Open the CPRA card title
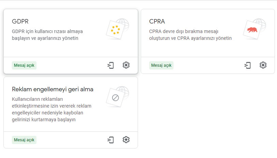277x158 pixels. point(157,21)
